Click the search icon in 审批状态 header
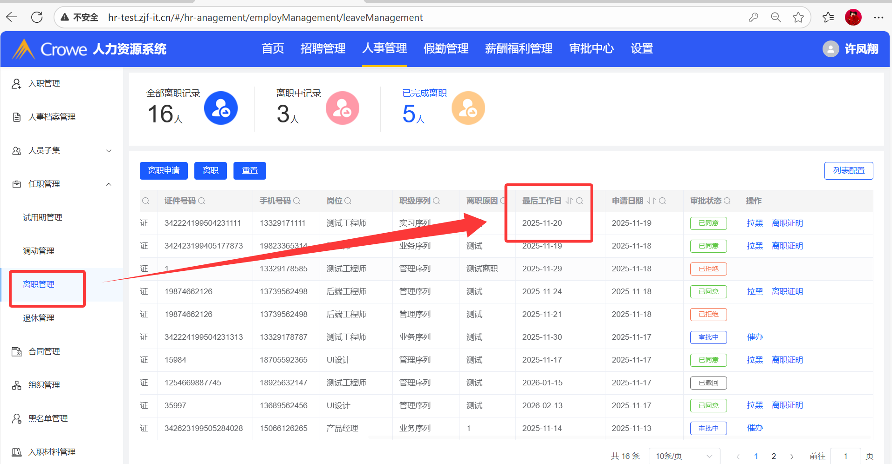The width and height of the screenshot is (892, 464). pyautogui.click(x=727, y=201)
